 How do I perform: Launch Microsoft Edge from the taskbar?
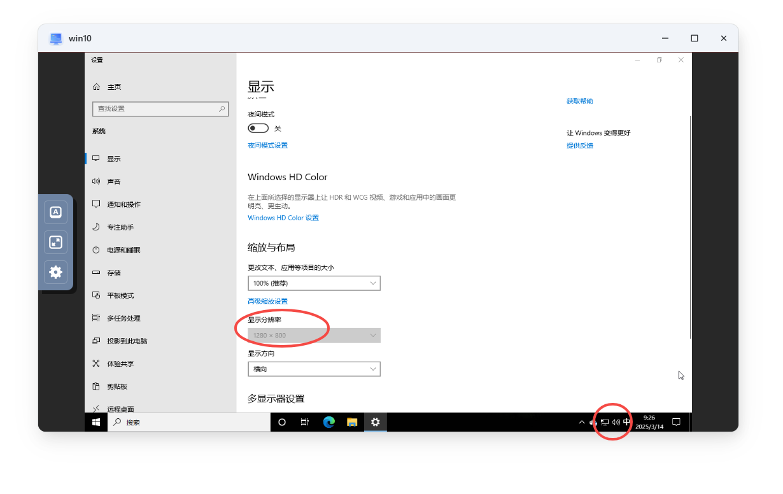point(328,422)
